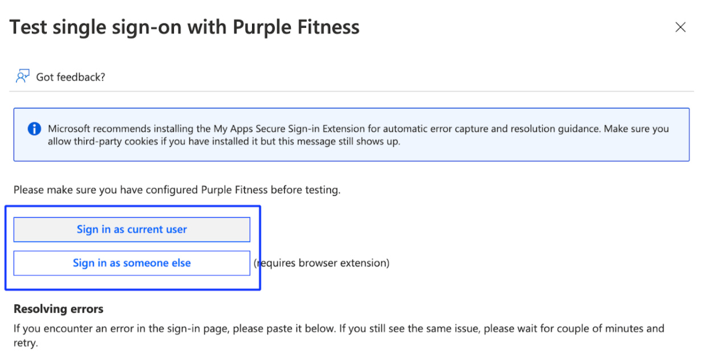Click the Resolving errors heading
The height and width of the screenshot is (359, 710).
[59, 310]
